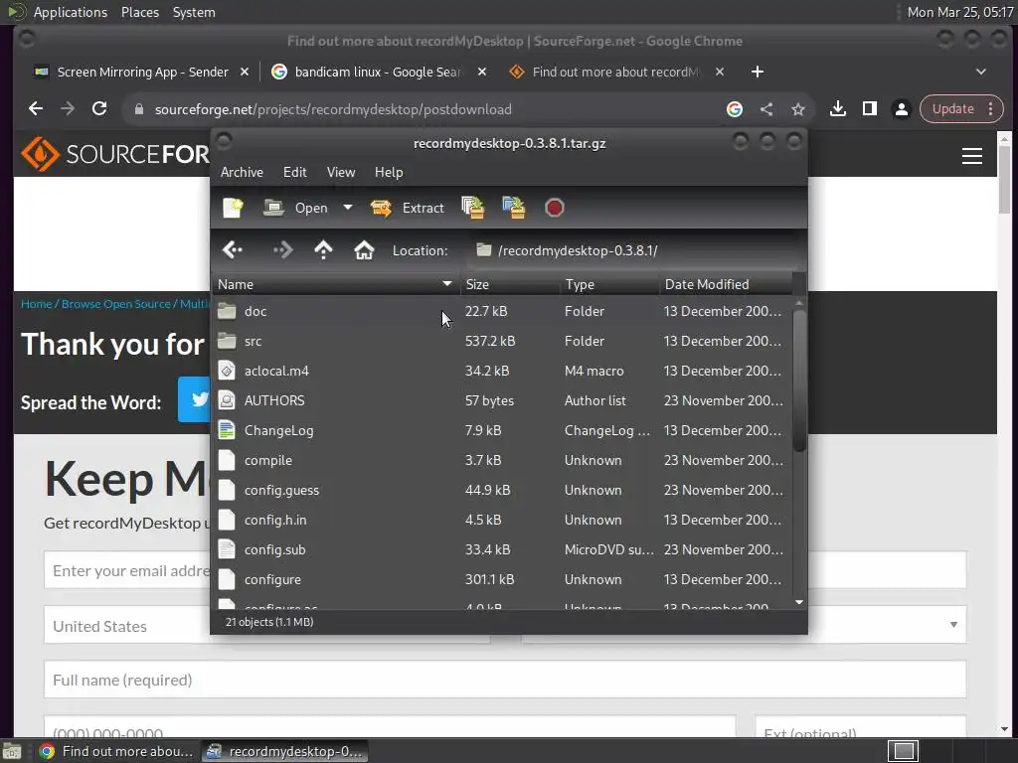Image resolution: width=1018 pixels, height=763 pixels.
Task: Close the Screen Mirroring App tab
Action: [x=245, y=72]
